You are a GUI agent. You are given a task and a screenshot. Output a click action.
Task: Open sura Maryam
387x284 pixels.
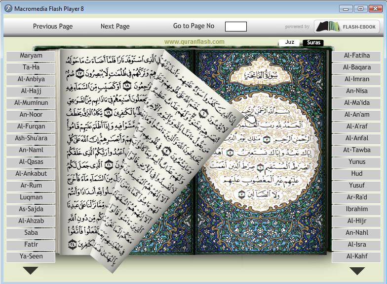click(x=31, y=56)
